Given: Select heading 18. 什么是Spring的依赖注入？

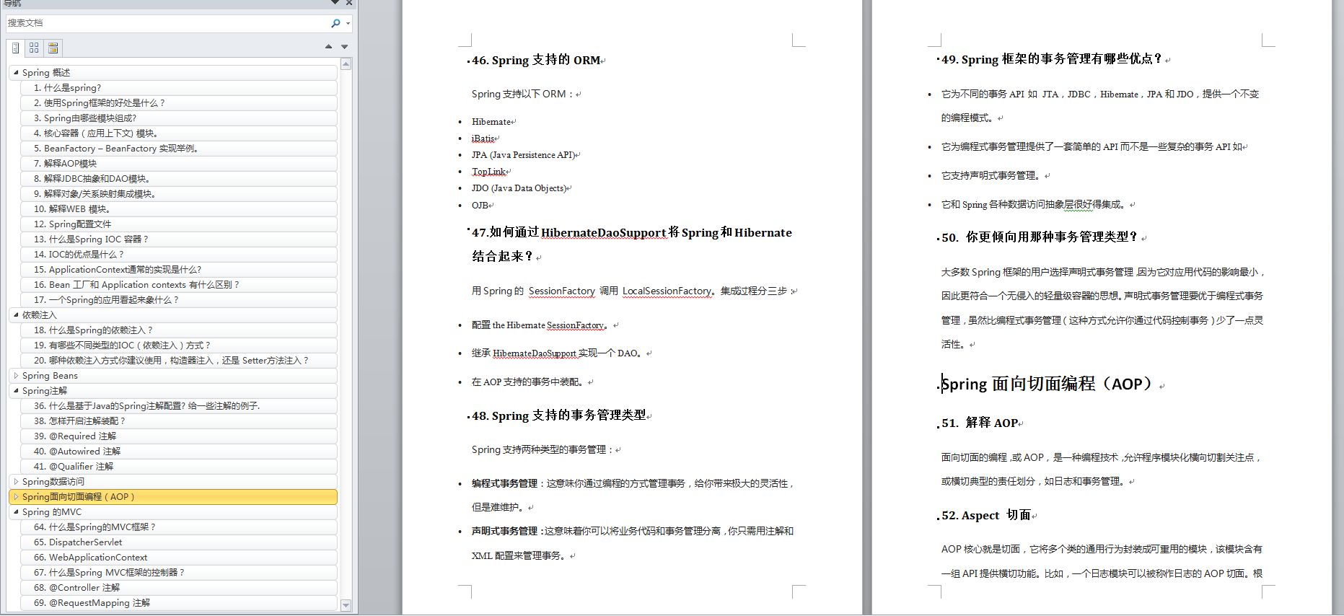Looking at the screenshot, I should tap(178, 330).
